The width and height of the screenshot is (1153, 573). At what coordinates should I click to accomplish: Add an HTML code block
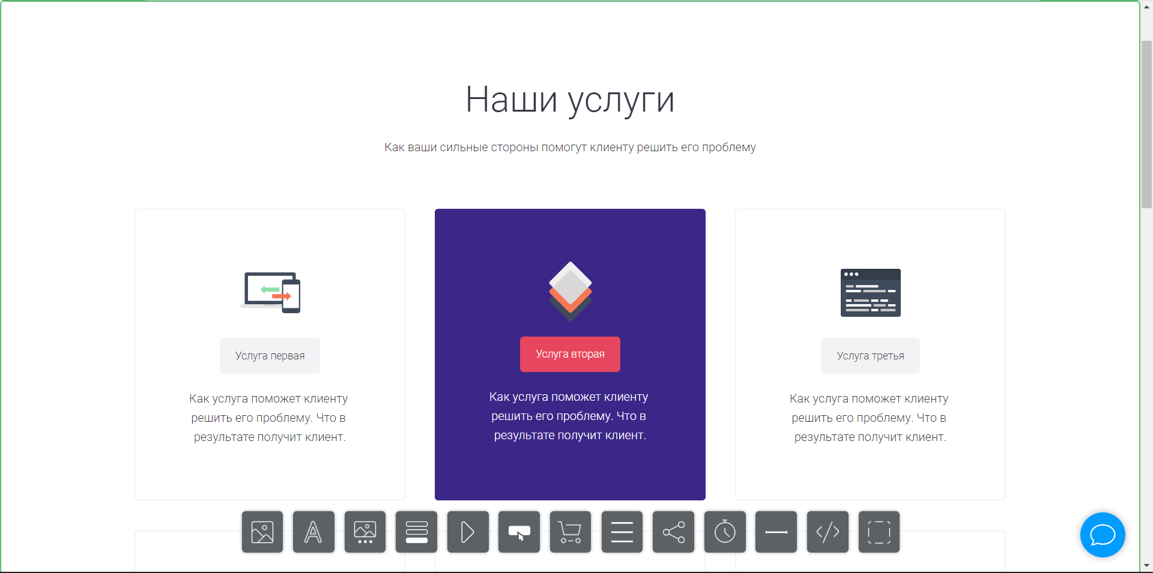pos(828,532)
